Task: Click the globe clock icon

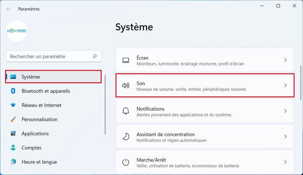Action: 13,162
